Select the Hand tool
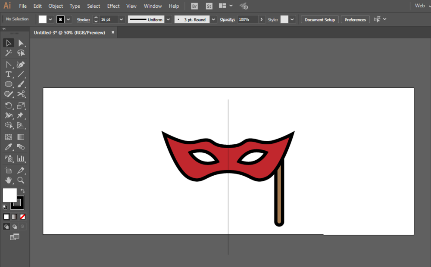 point(9,180)
